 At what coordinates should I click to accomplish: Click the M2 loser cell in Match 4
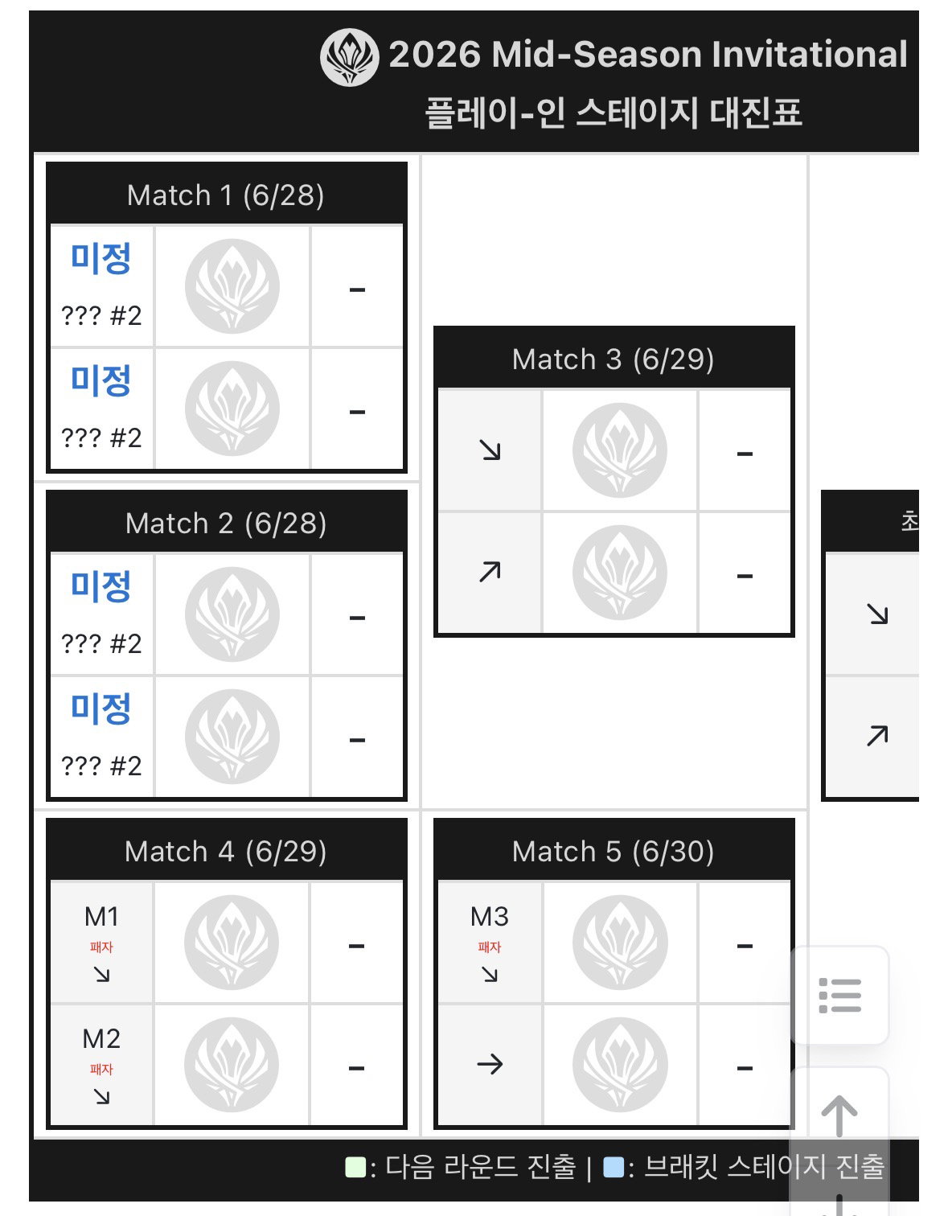click(x=101, y=1065)
